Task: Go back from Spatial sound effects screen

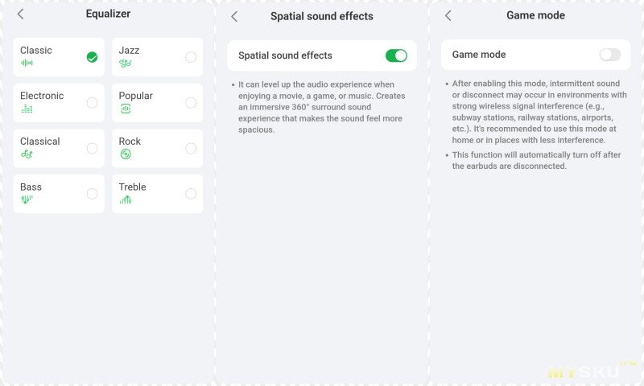Action: [234, 16]
